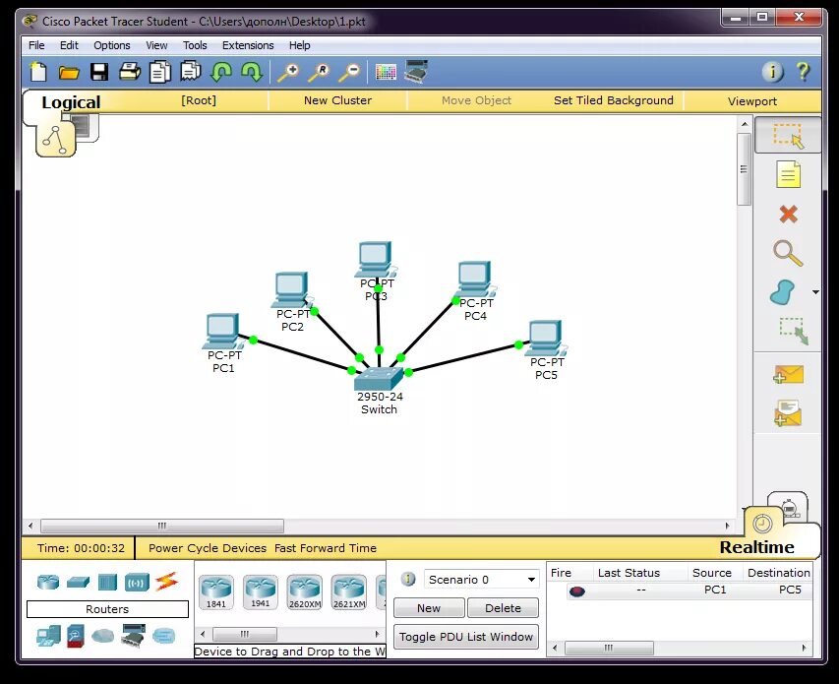Screen dimensions: 839x684
Task: Select the Multiuser Connection icon
Action: pyautogui.click(x=163, y=636)
